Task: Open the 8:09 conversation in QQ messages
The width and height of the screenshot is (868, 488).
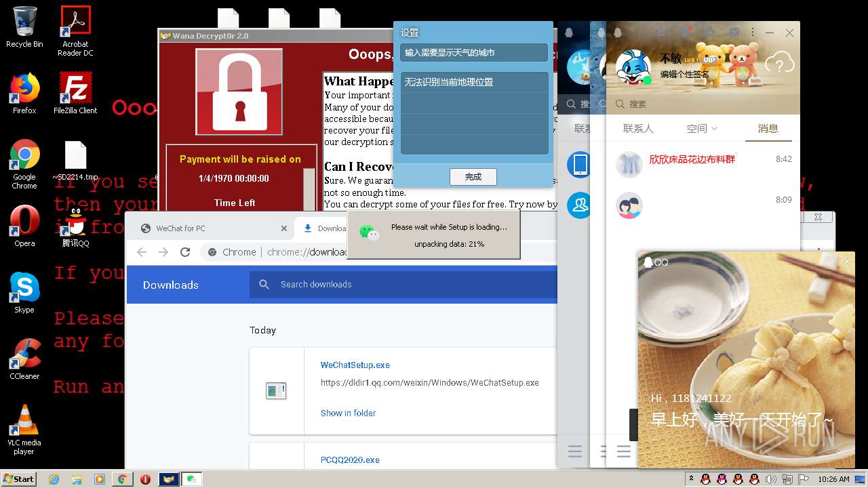Action: tap(703, 205)
